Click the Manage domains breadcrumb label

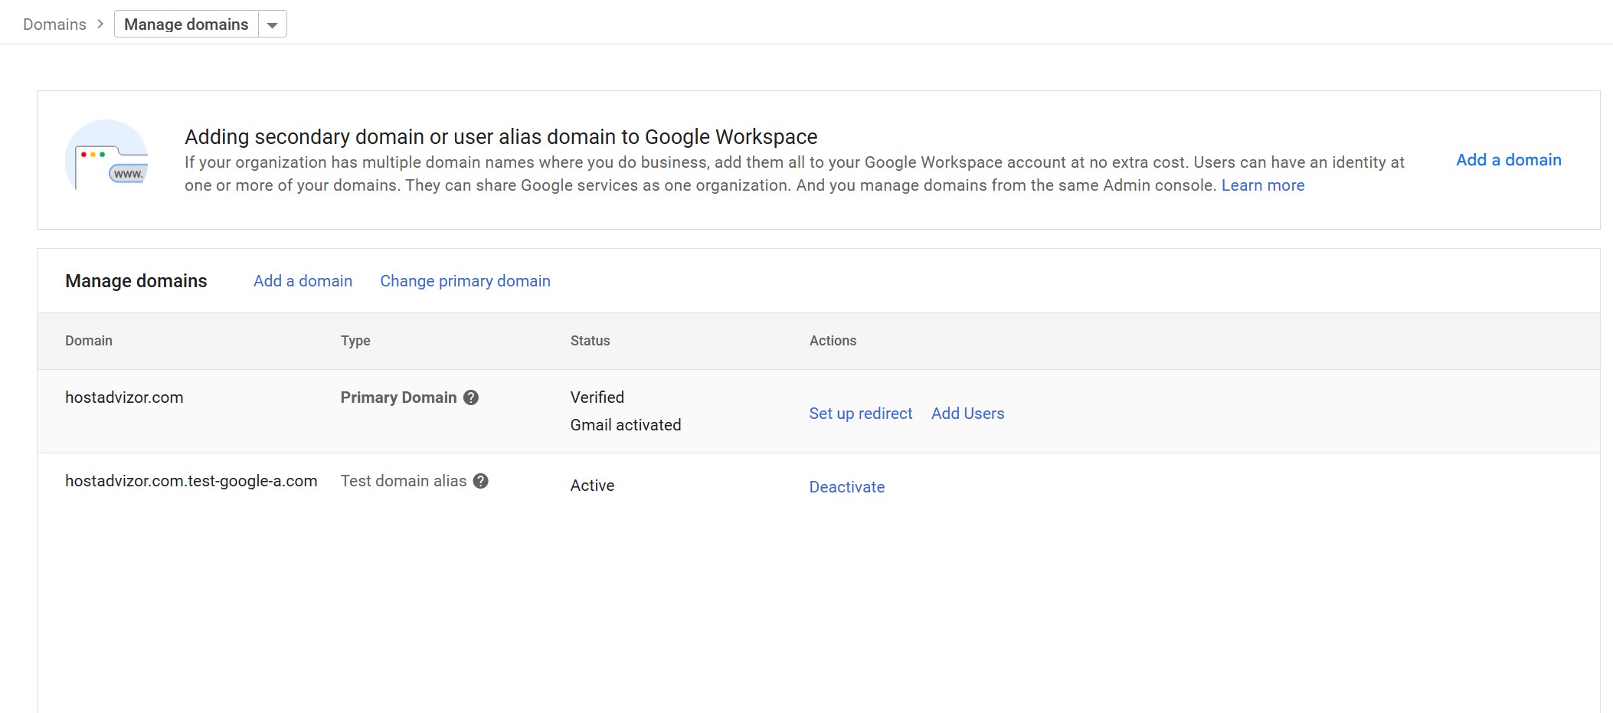[186, 25]
